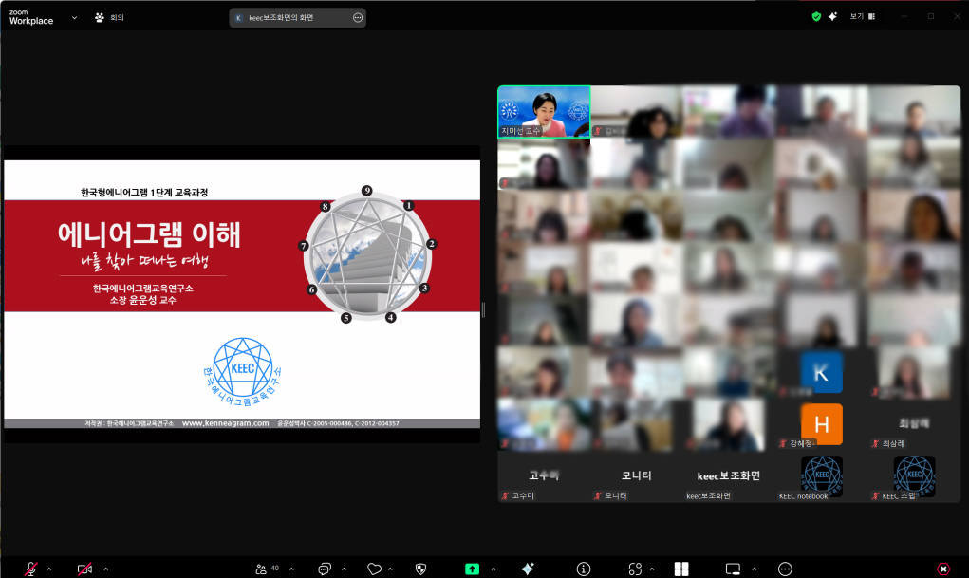Open video options caret beside the camera
This screenshot has width=969, height=578.
point(105,569)
